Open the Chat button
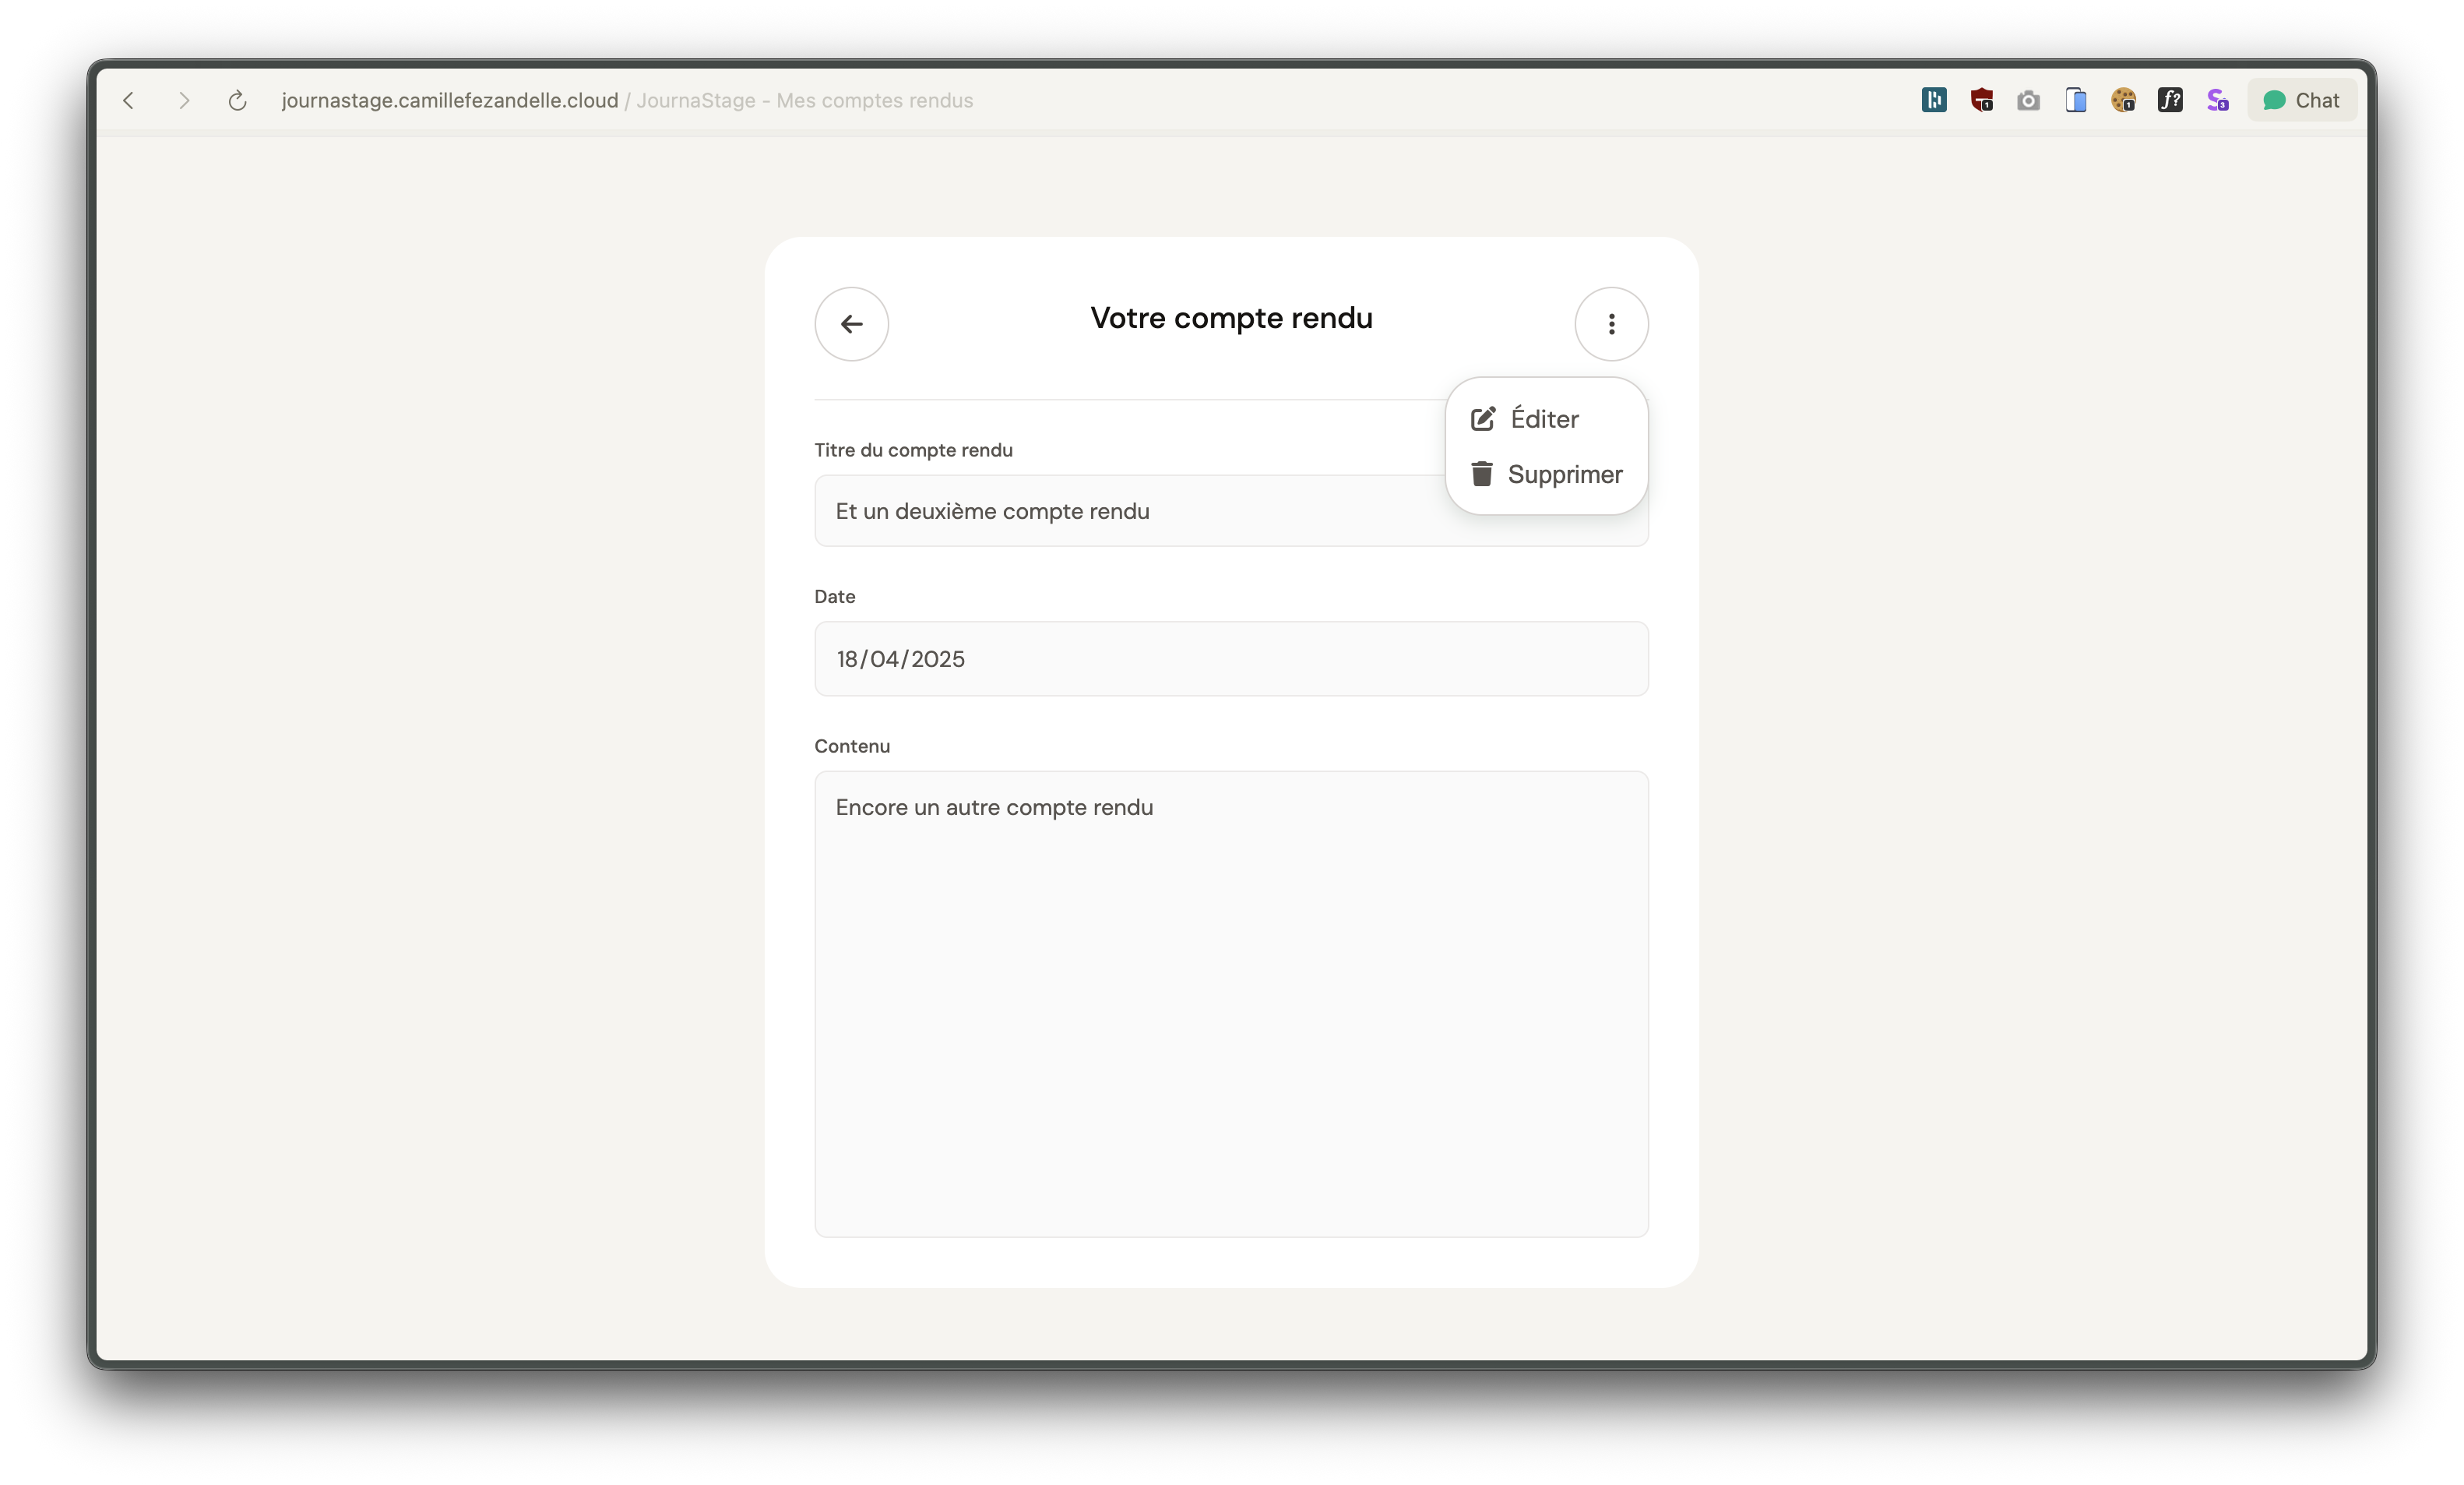Screen dimensions: 2464x1485 (x=2301, y=100)
